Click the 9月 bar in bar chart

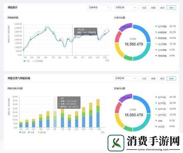[x=77, y=119]
